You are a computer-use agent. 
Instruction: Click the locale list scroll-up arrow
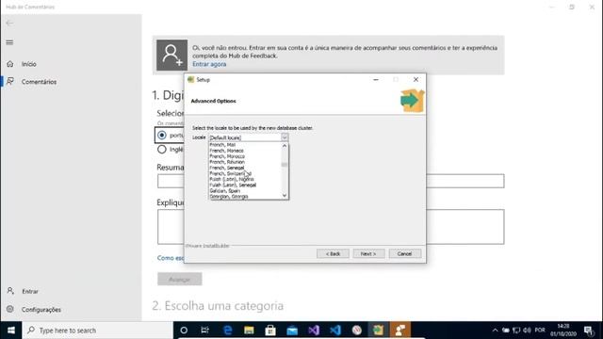point(285,146)
